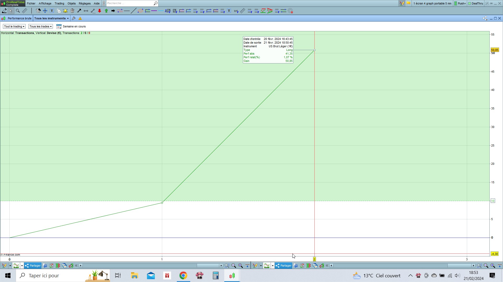Screen dimensions: 503x282
Task: Open the Tous les trades dropdown
Action: point(40,26)
